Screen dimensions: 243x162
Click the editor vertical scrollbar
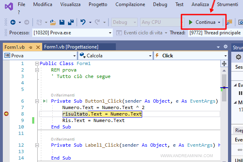click(224, 113)
